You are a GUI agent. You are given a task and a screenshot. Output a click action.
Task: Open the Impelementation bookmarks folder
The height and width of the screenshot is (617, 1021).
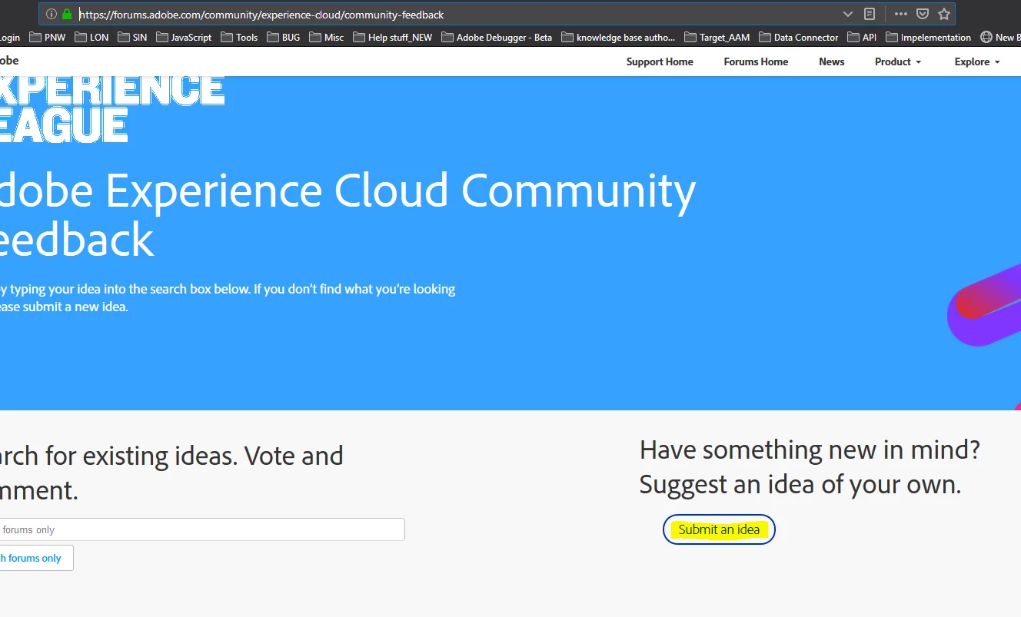point(928,37)
